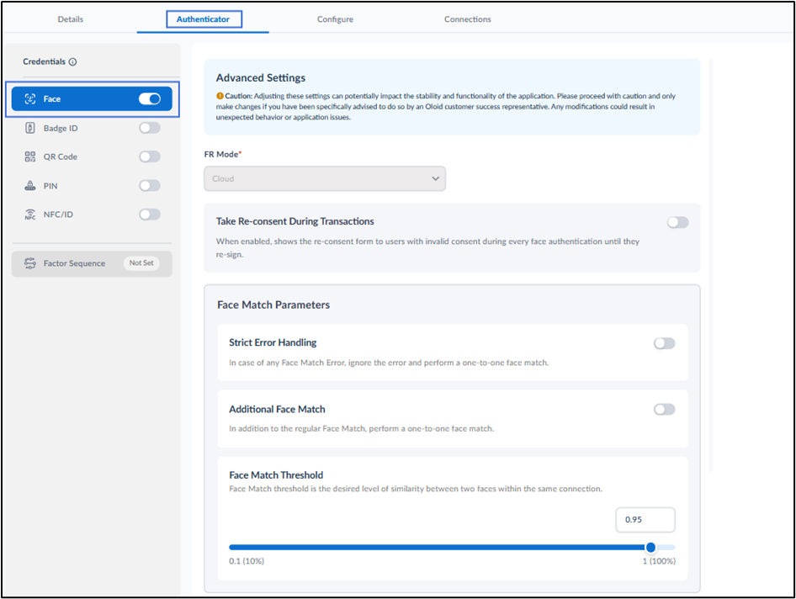Click the Face Match Threshold slider track

(452, 547)
